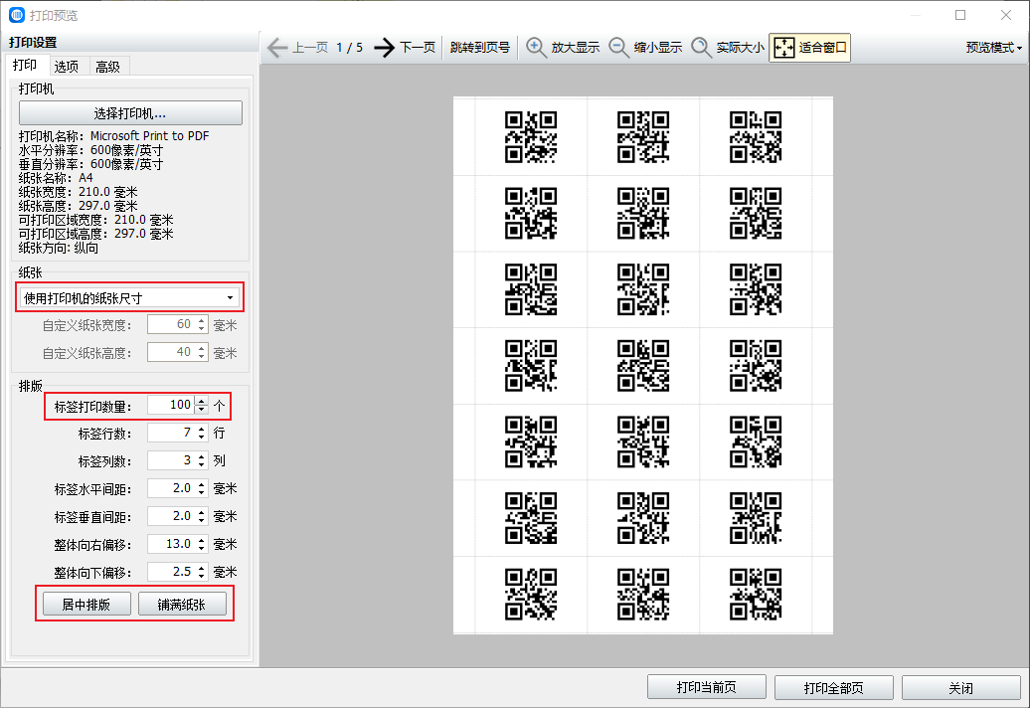Click the actual size magnifier icon
1030x708 pixels.
click(702, 48)
